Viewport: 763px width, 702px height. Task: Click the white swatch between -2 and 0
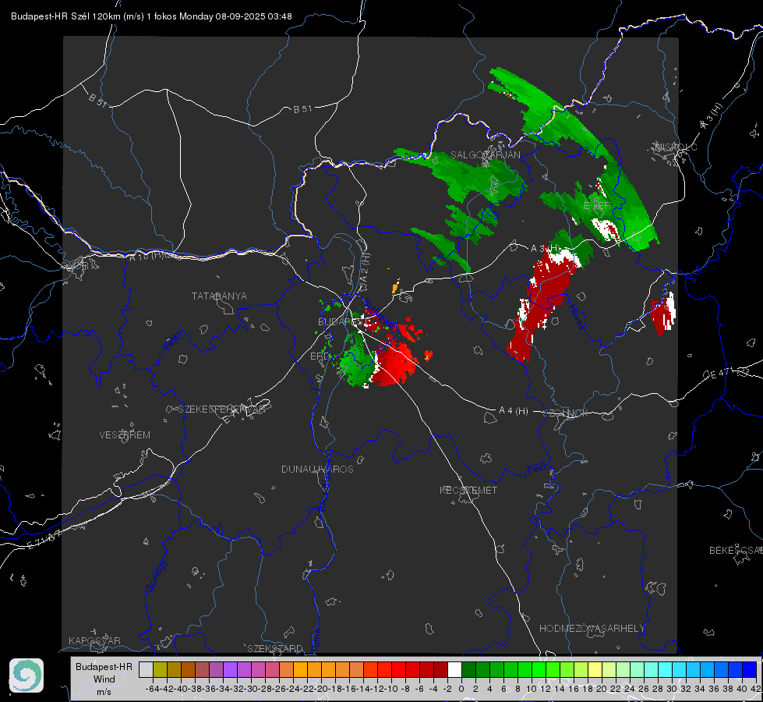tap(454, 669)
